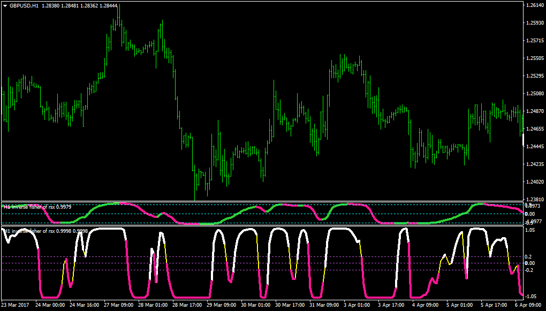Click price level 1.23810 on the axis
546x311 pixels.
point(535,199)
